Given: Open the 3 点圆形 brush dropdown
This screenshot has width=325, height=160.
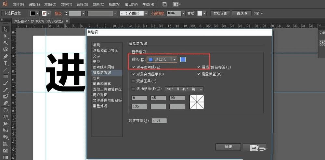Looking at the screenshot, I should pyautogui.click(x=146, y=13).
